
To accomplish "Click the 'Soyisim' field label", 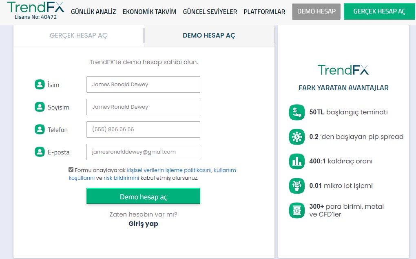I will (x=58, y=107).
